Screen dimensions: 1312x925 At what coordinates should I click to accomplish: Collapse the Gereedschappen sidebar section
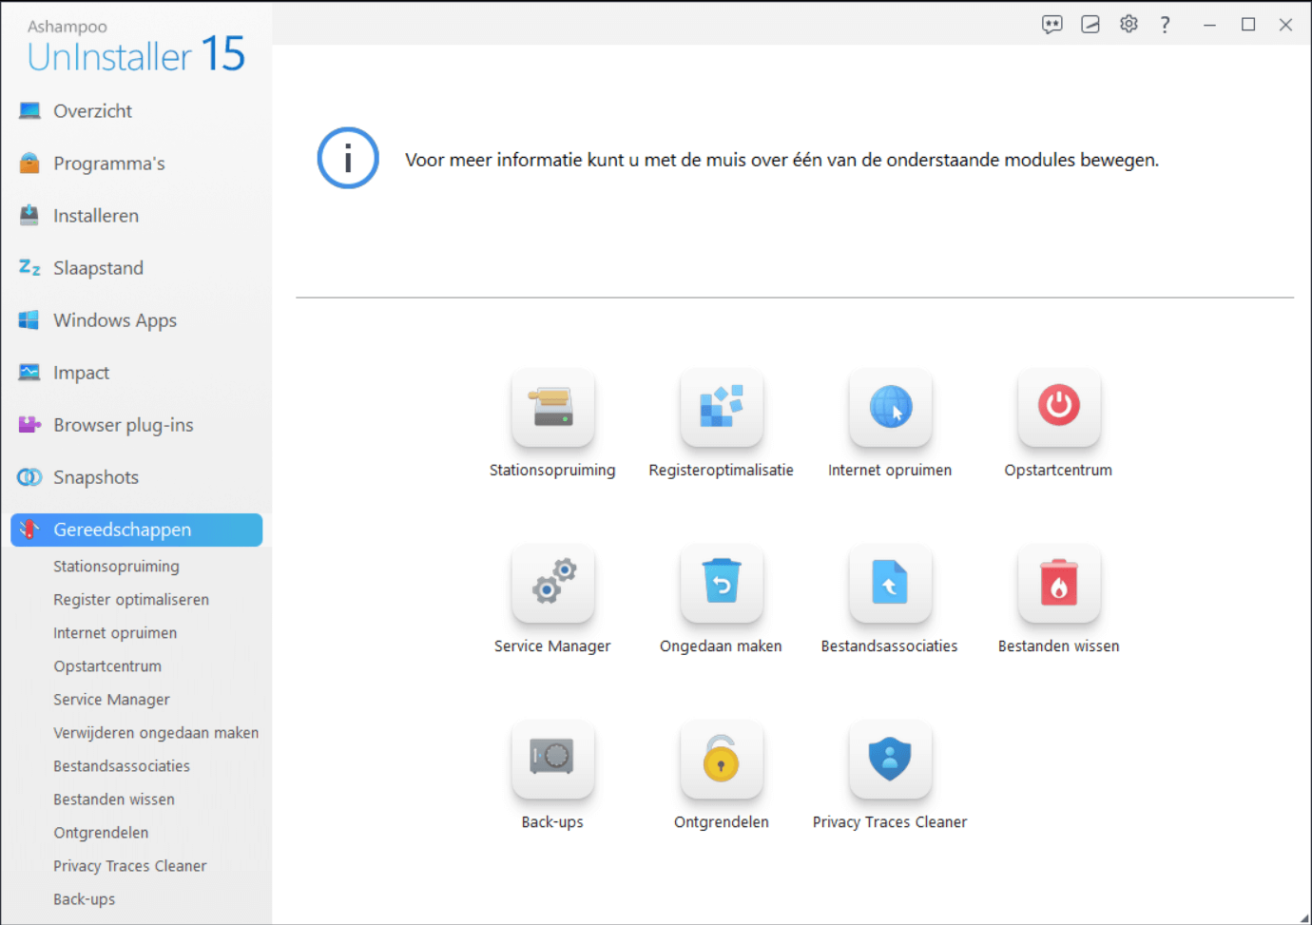tap(136, 530)
